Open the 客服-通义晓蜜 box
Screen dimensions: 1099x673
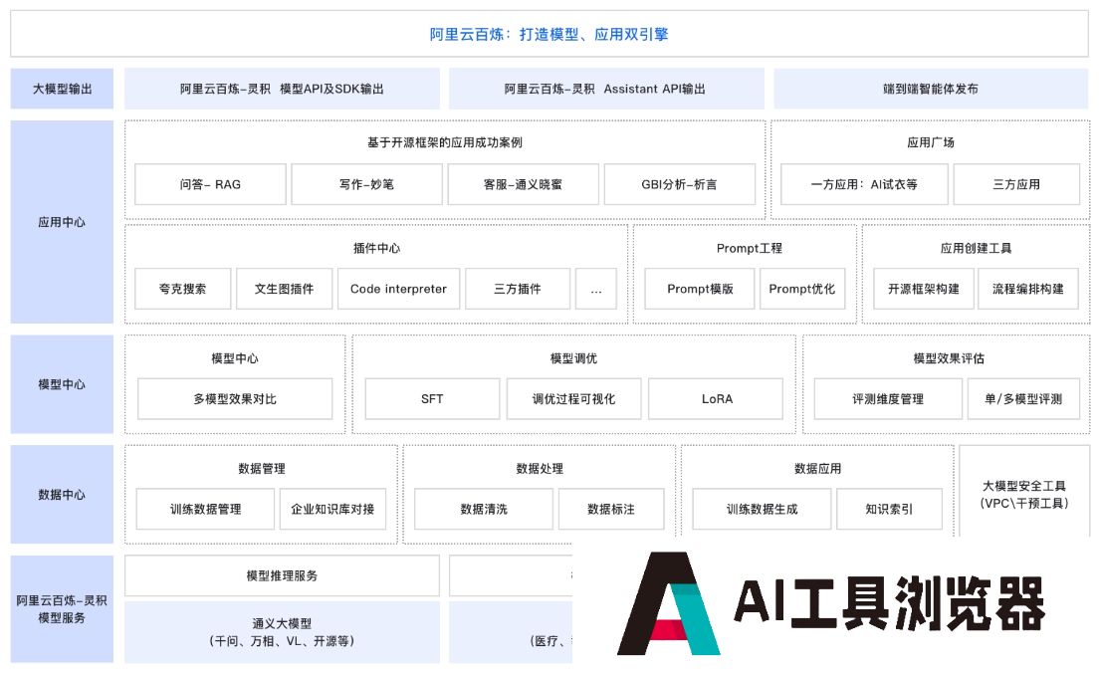tap(523, 184)
